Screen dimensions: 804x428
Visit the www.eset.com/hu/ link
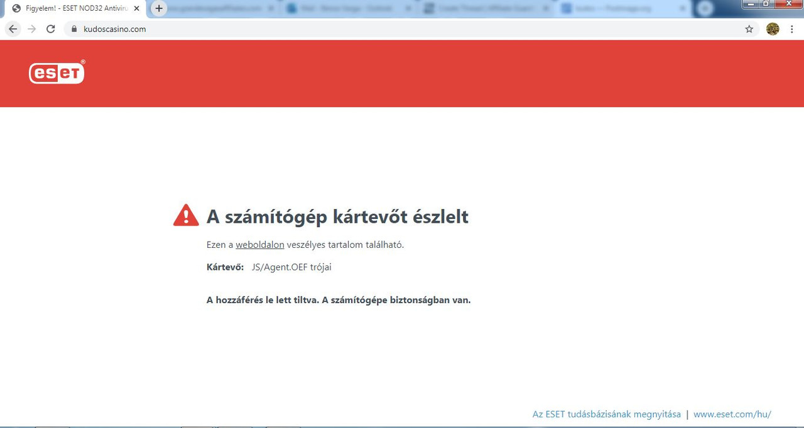732,414
